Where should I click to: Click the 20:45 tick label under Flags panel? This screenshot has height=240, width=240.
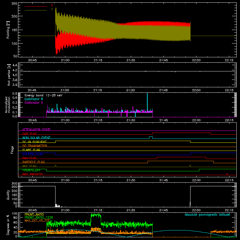coord(32,180)
